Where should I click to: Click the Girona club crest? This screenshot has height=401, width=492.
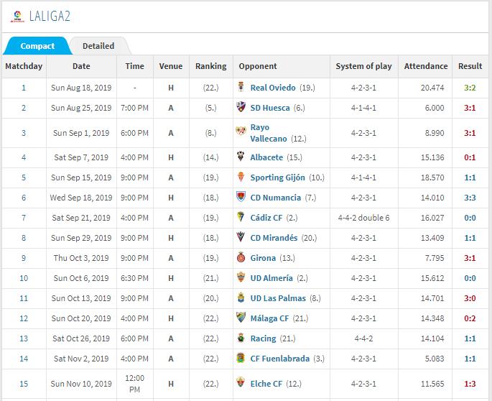(x=241, y=257)
